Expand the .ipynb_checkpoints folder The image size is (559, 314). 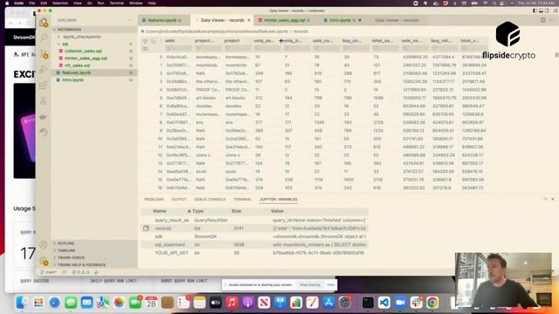[x=81, y=37]
